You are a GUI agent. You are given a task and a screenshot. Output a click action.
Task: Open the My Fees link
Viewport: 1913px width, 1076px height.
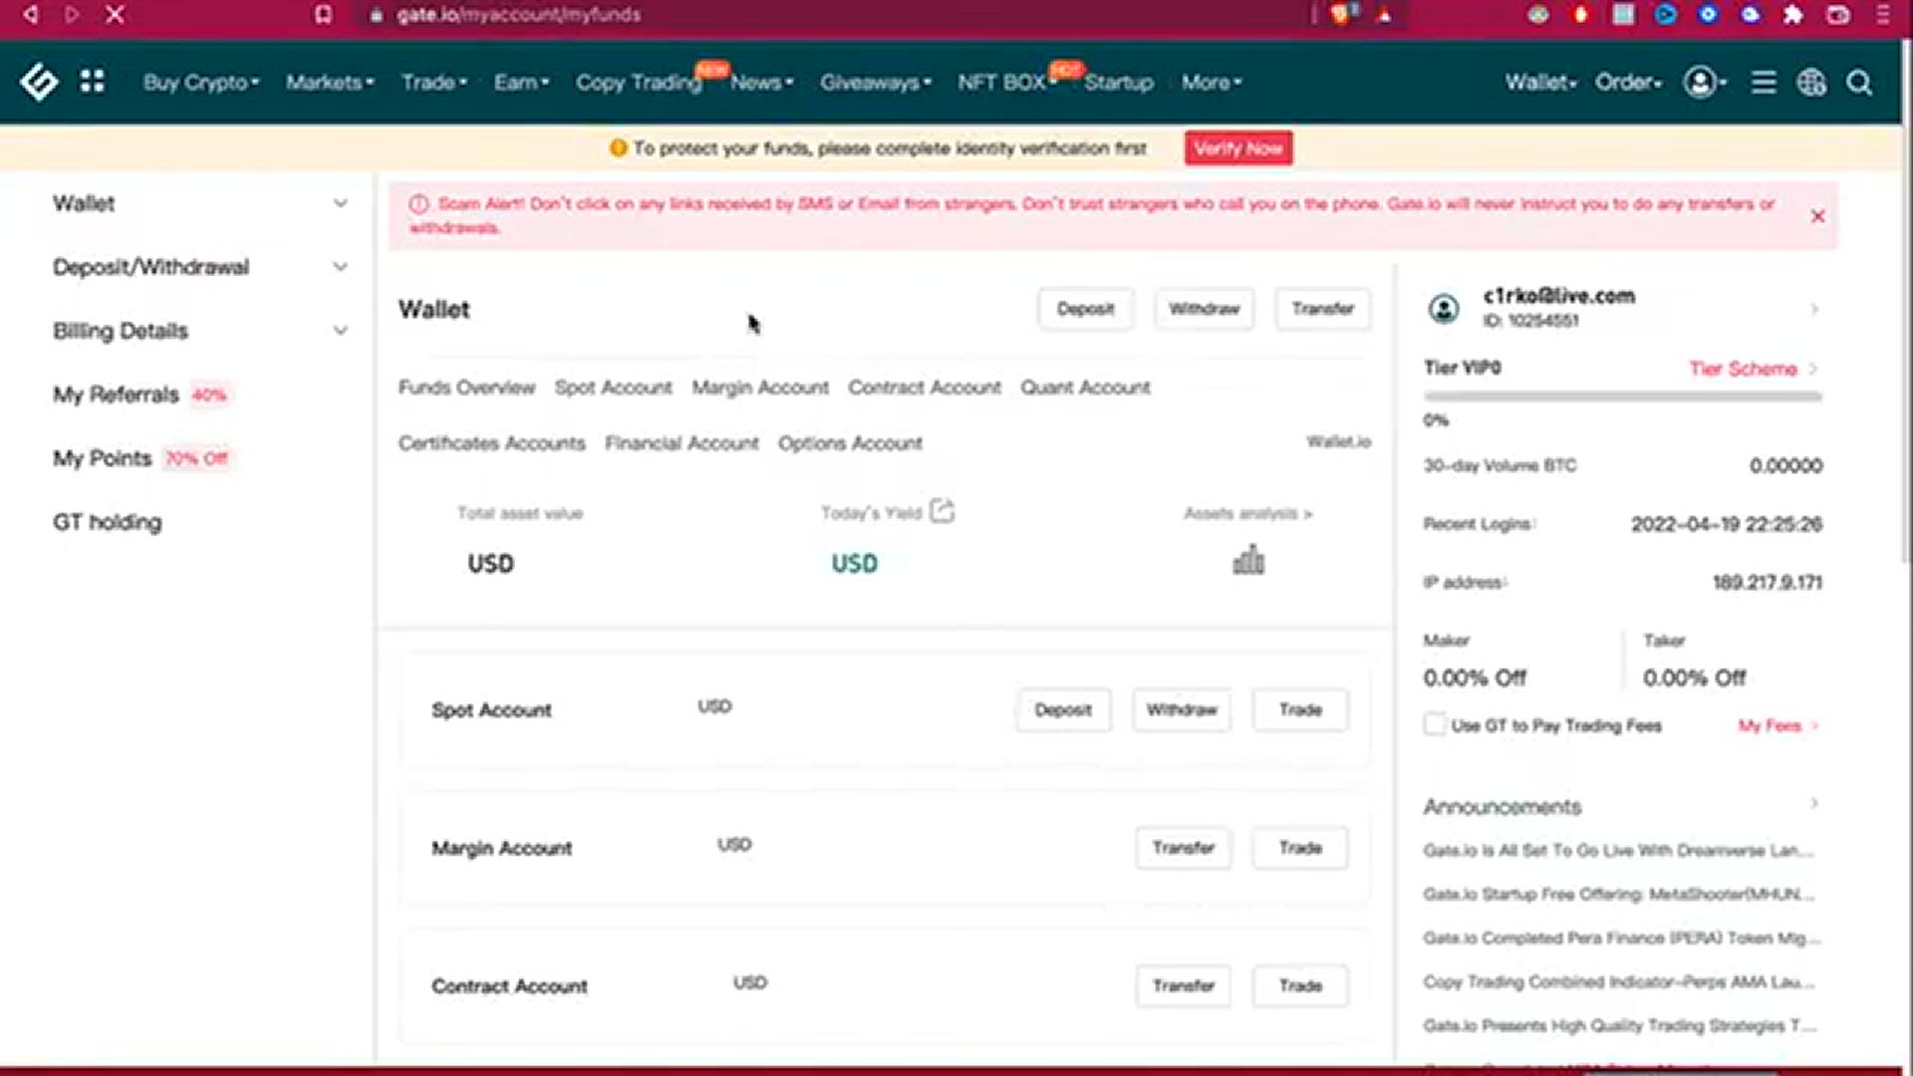1778,726
